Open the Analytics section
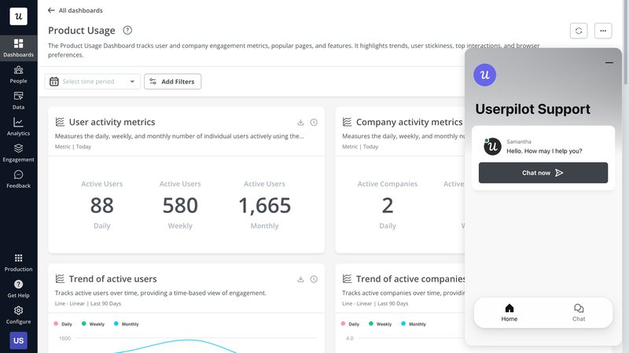The width and height of the screenshot is (629, 353). point(18,127)
